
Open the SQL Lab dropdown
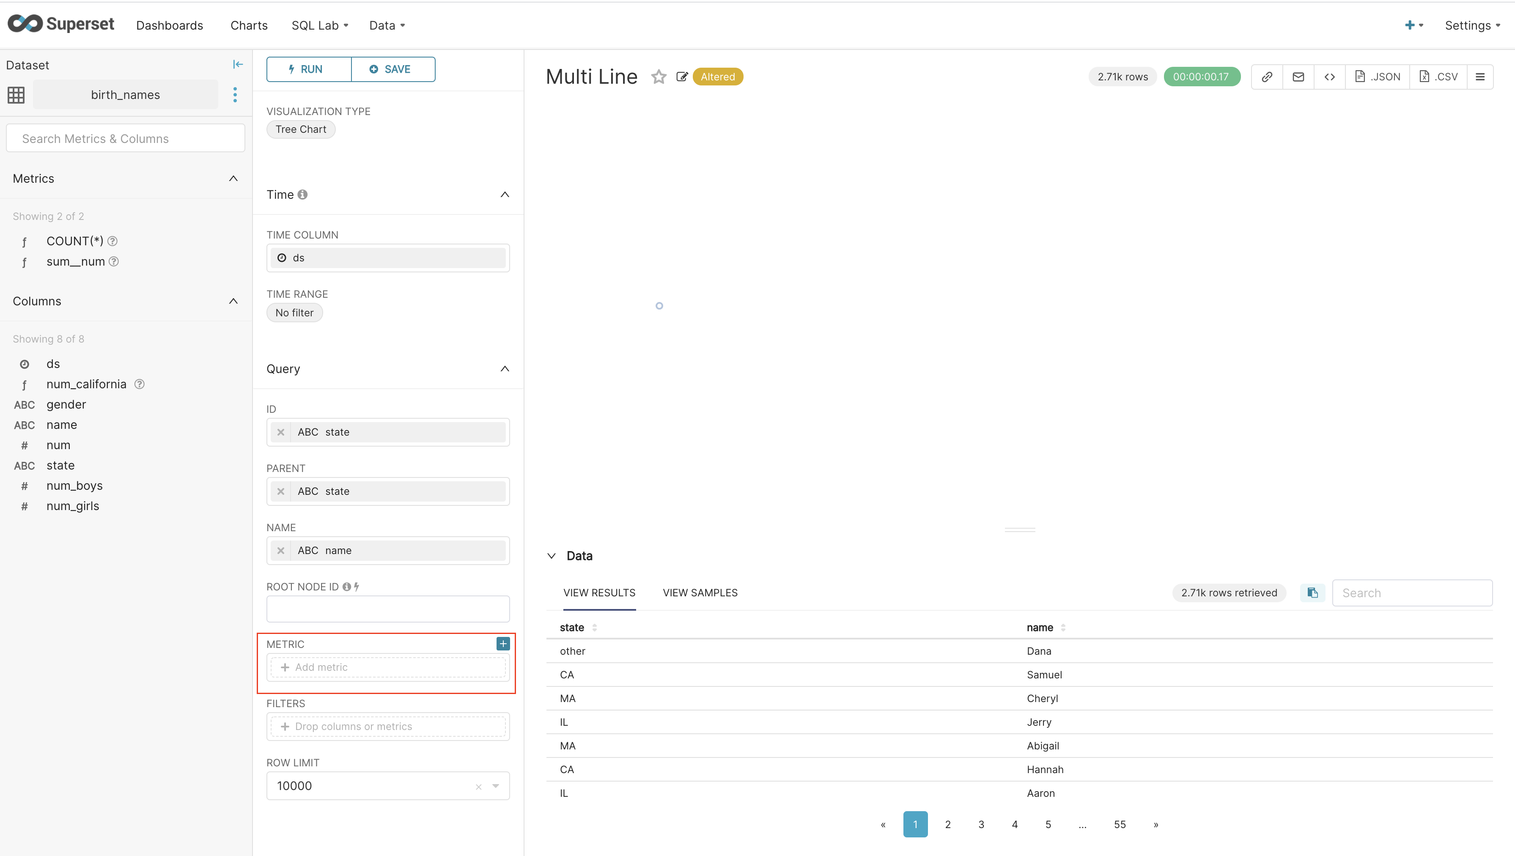pos(319,25)
